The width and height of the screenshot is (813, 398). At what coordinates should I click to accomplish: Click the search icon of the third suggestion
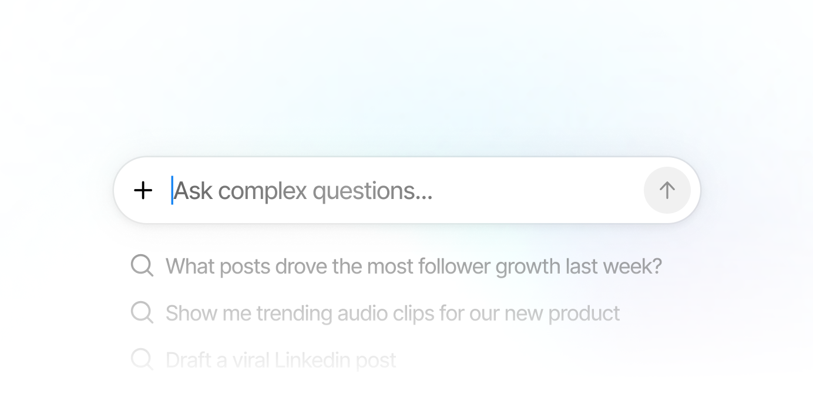click(x=142, y=359)
